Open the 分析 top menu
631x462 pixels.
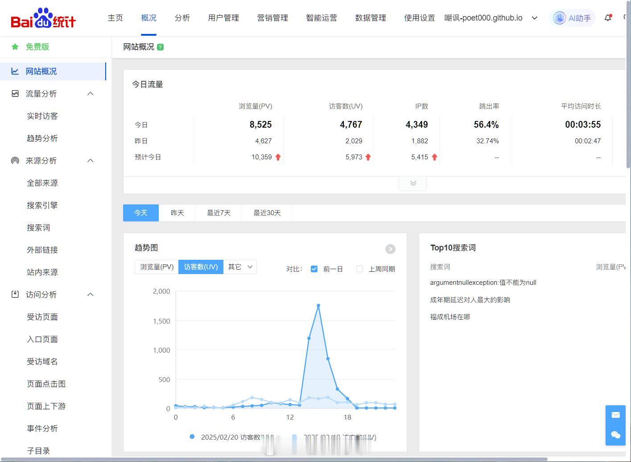click(x=182, y=18)
